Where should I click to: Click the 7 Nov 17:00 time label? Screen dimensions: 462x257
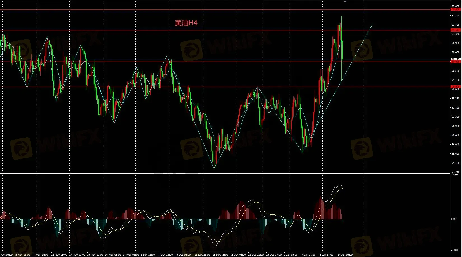[x=41, y=255]
